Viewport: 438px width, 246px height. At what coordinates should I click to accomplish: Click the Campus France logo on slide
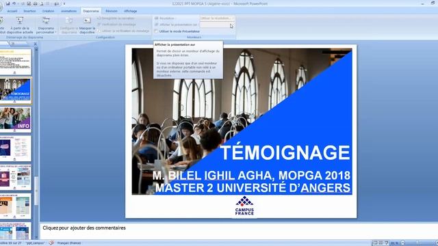244,206
